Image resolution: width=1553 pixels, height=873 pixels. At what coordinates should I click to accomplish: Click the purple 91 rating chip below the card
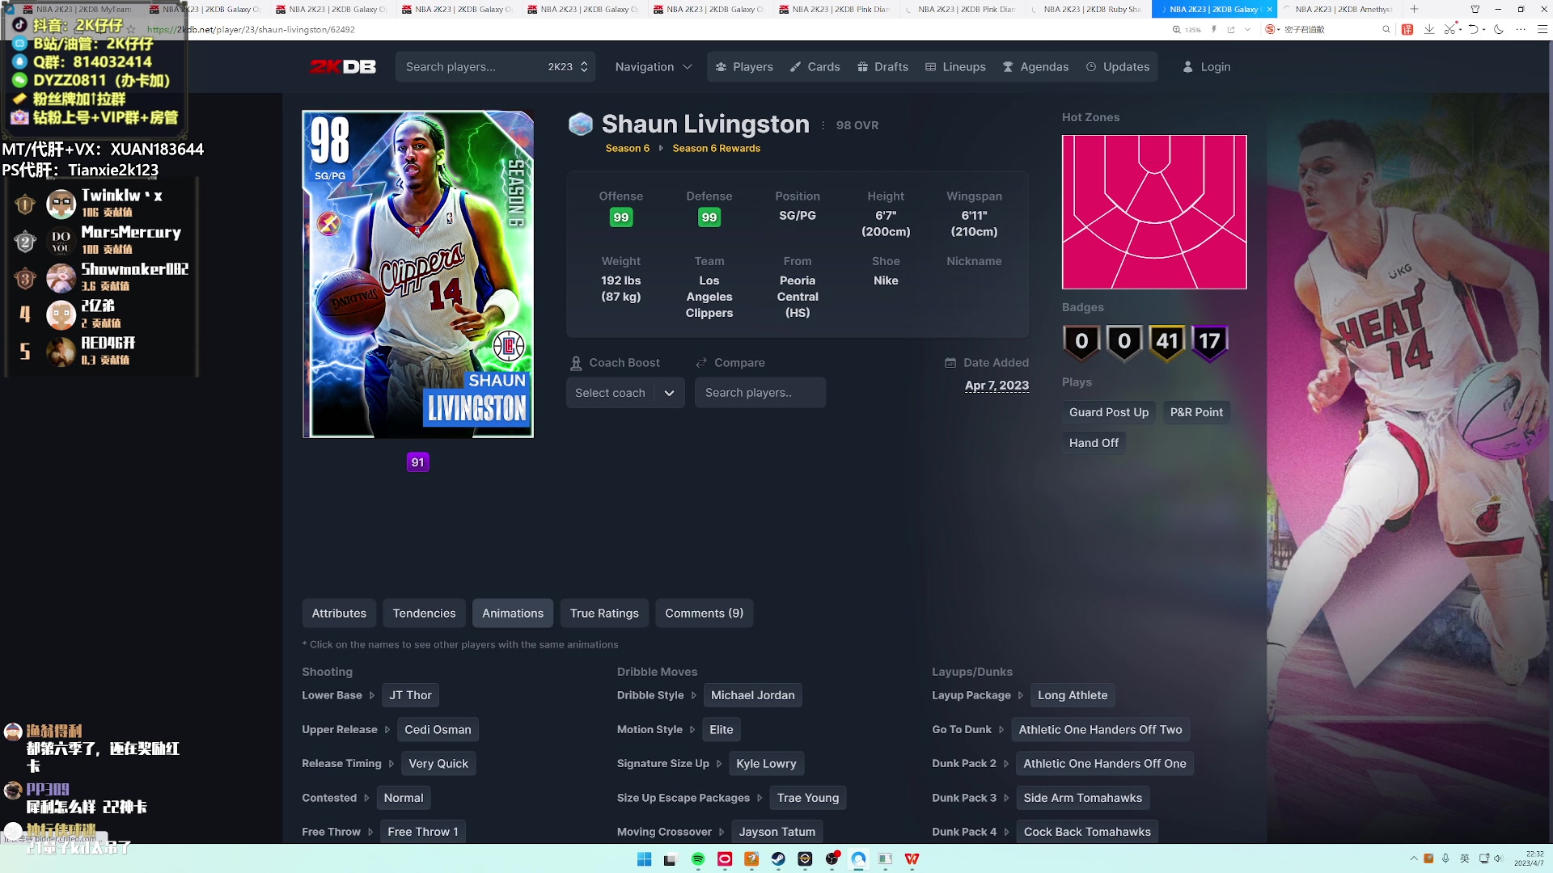point(417,462)
